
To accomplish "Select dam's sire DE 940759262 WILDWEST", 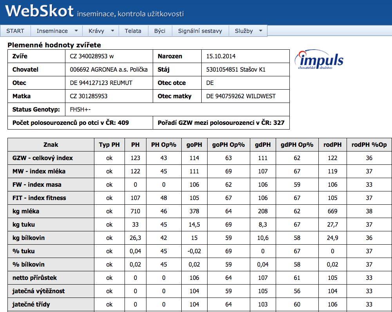I will 241,96.
